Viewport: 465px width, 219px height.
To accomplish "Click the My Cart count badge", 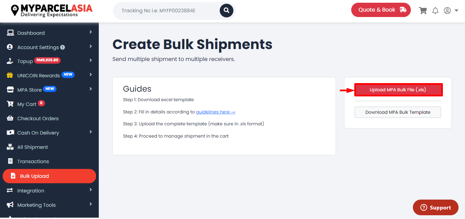I will tap(41, 103).
